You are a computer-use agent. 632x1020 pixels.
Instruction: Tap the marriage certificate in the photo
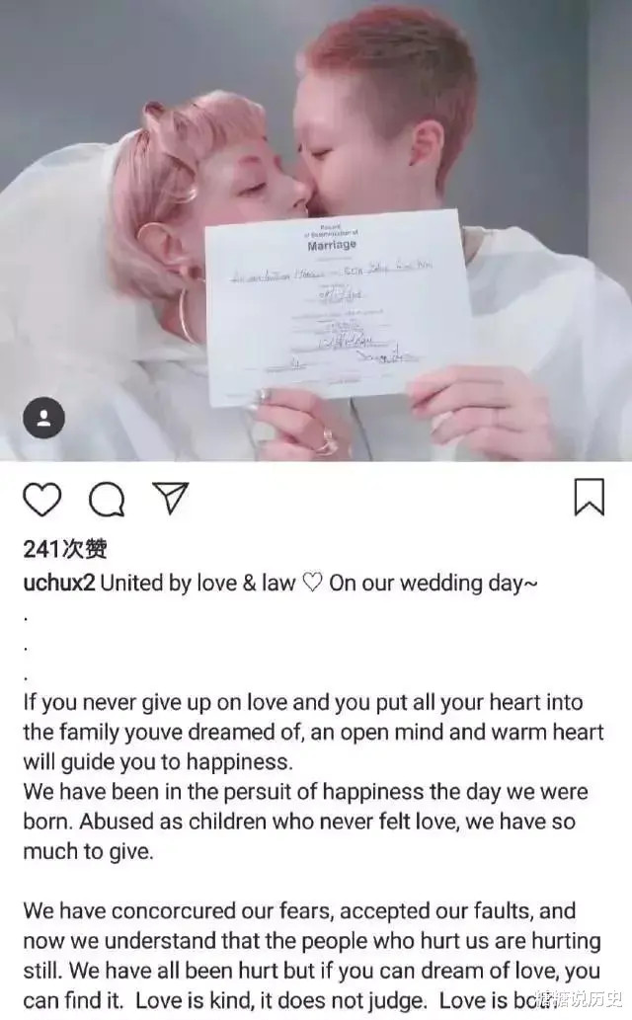point(339,306)
